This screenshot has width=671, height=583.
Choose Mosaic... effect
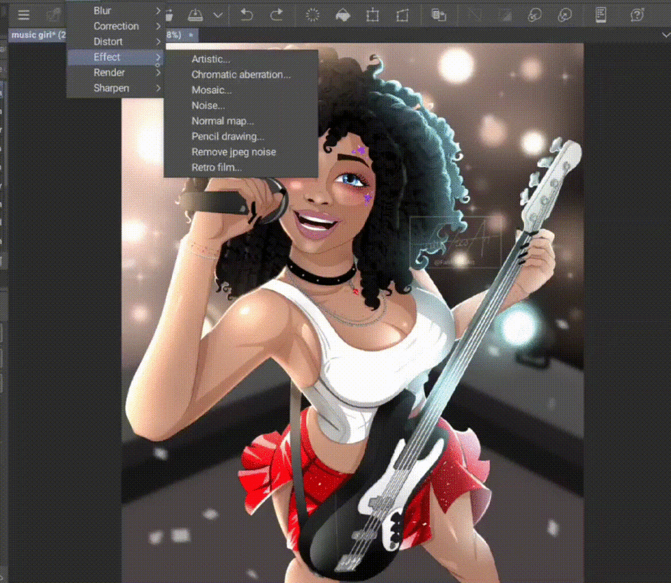tap(241, 90)
